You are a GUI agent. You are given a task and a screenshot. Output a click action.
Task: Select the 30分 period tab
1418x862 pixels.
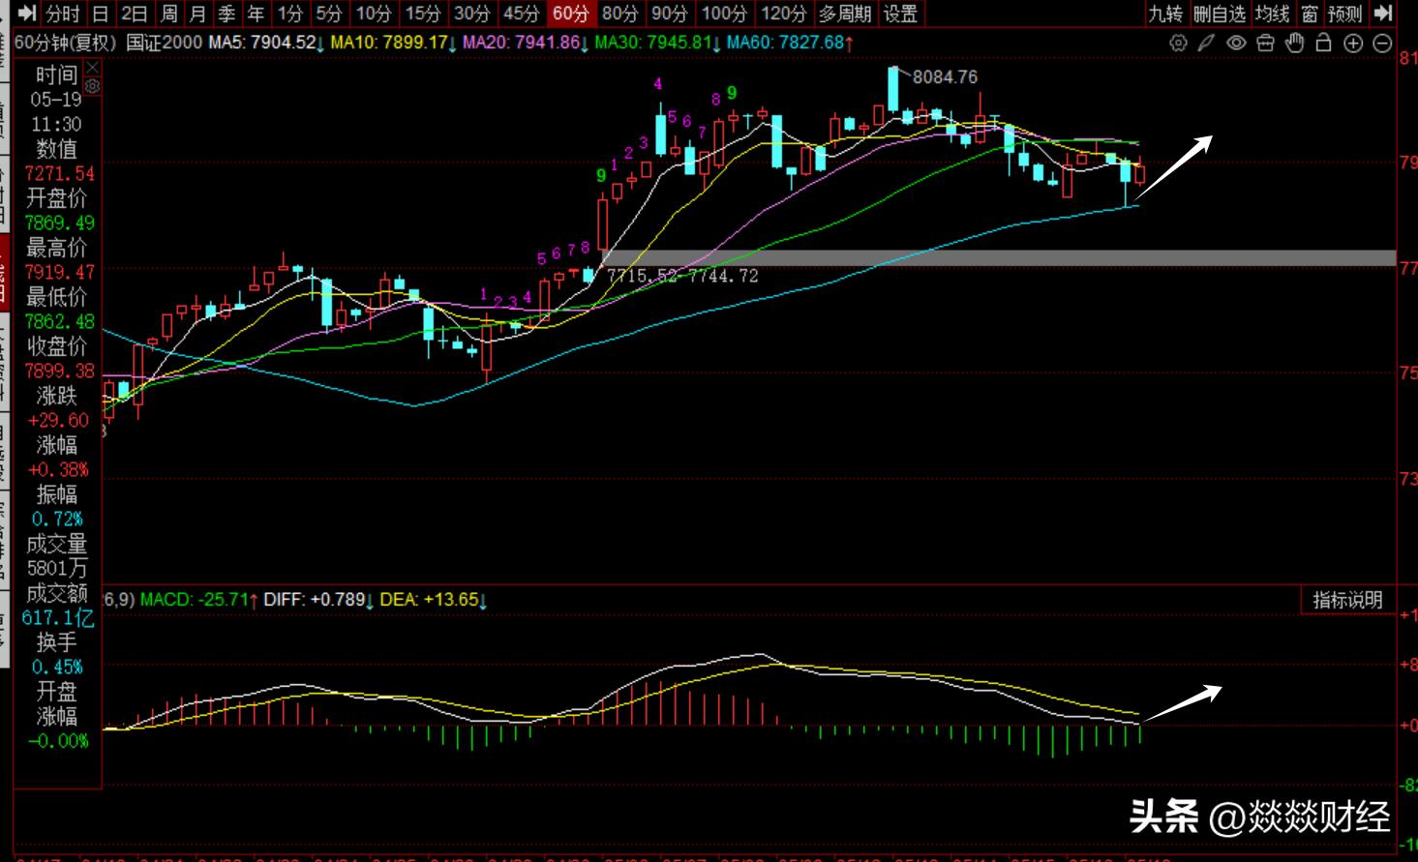472,14
